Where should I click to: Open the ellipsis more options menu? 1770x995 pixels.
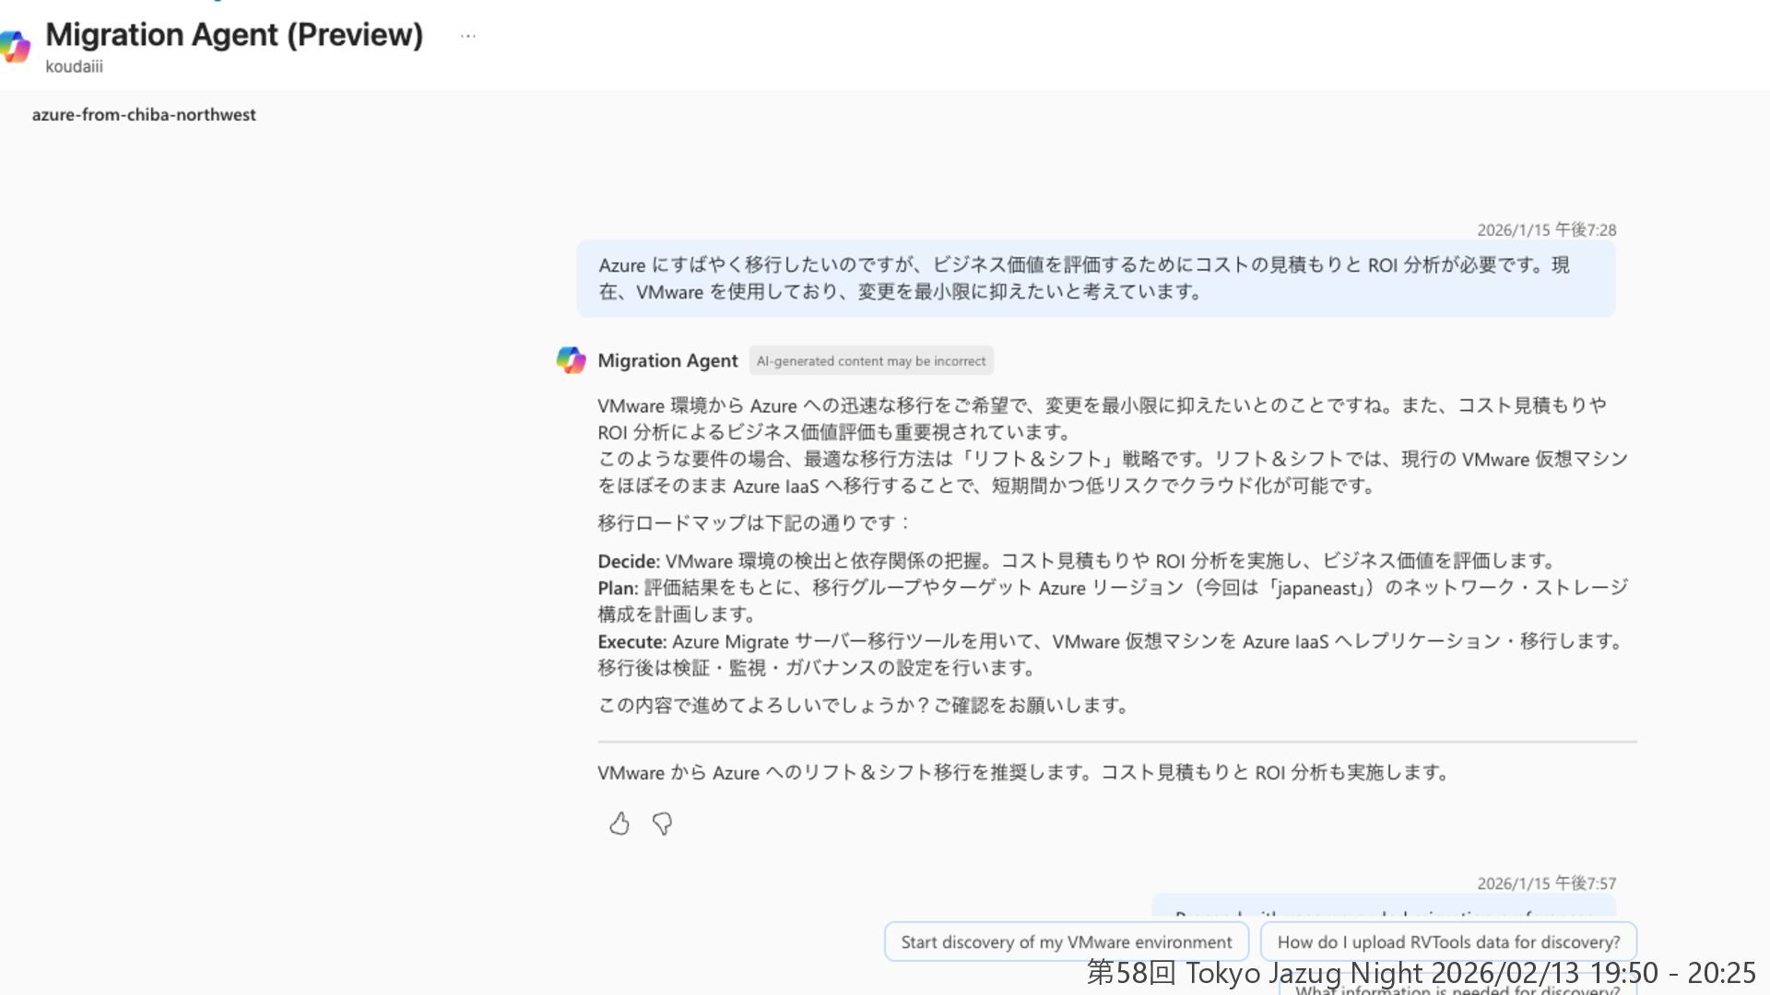(x=467, y=37)
